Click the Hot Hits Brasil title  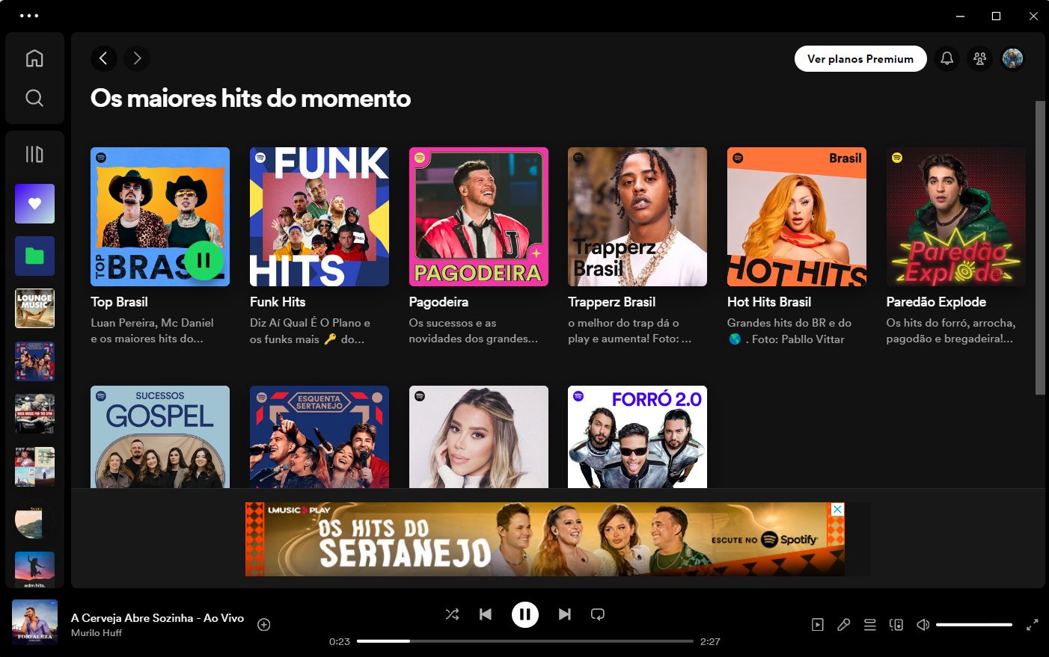[x=769, y=302]
